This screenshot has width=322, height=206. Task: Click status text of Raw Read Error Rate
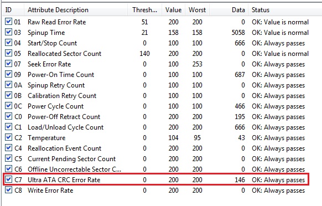pyautogui.click(x=281, y=22)
